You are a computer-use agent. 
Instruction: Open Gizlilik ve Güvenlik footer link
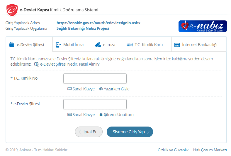[173, 150]
